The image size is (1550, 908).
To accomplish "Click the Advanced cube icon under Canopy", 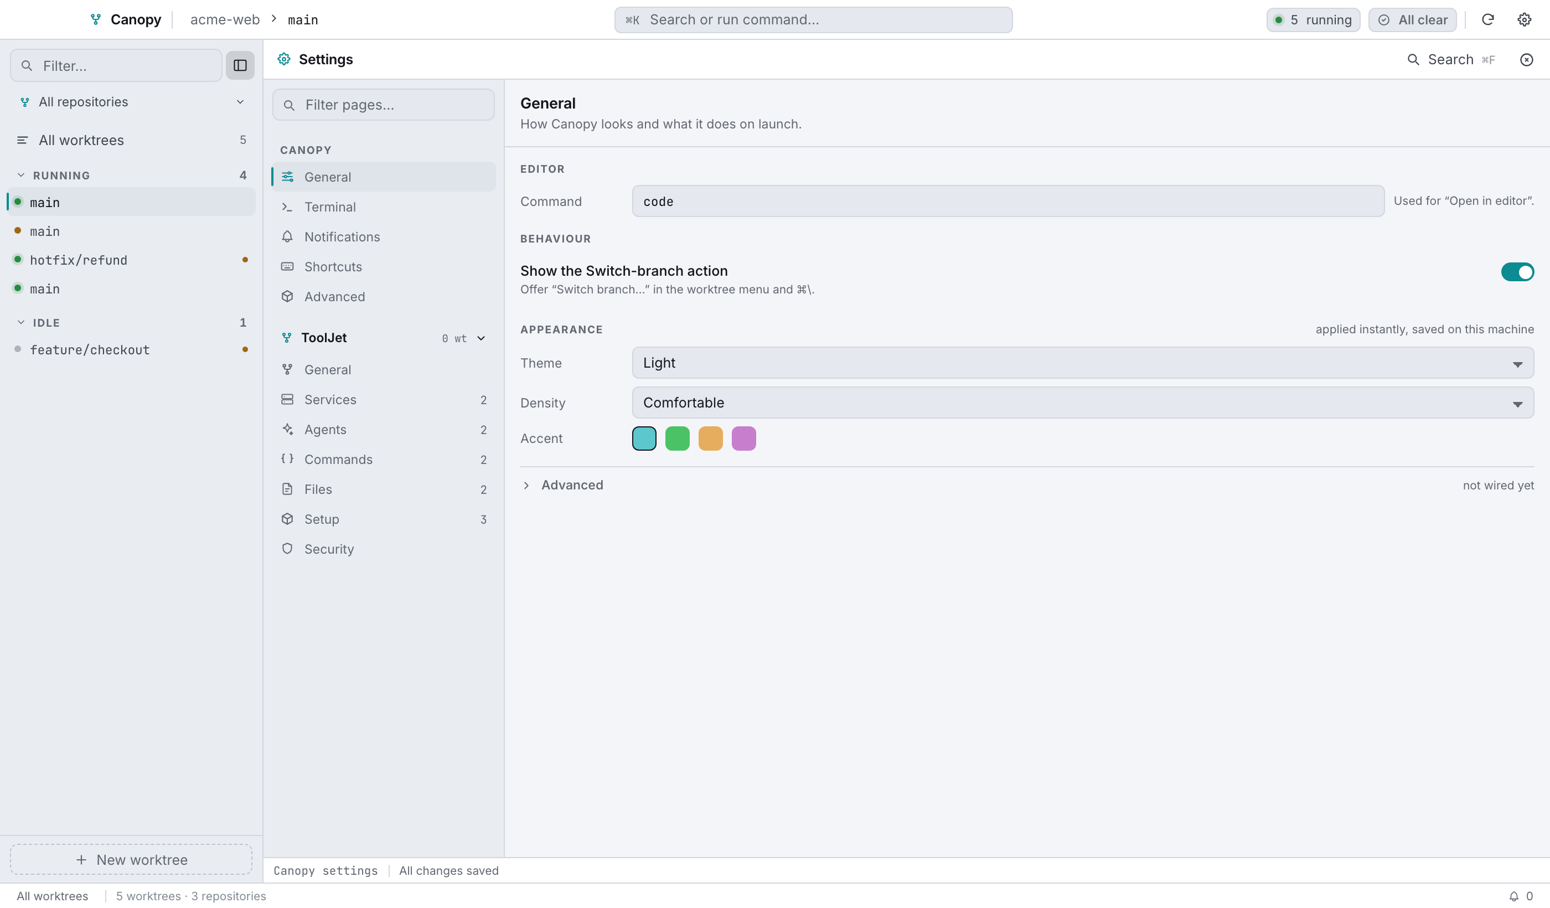I will click(x=287, y=297).
